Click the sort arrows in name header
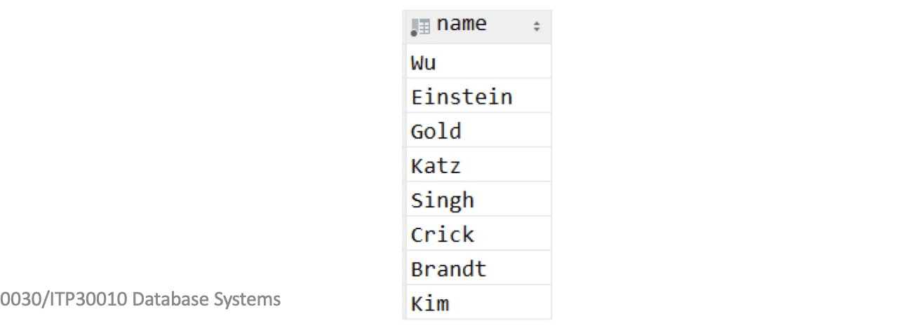 point(537,27)
